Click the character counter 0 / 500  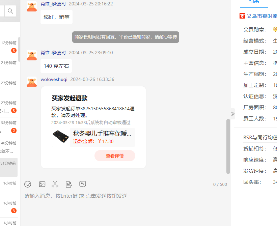(220, 185)
